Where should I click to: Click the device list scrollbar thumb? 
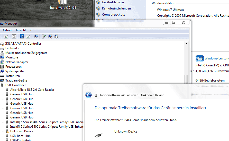point(186,79)
